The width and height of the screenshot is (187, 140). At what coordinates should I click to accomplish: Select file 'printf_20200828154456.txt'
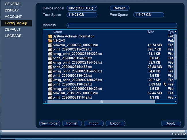coord(72,67)
